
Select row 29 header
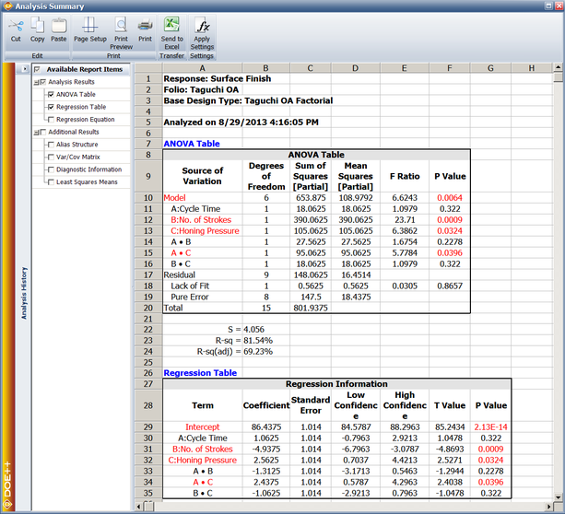coord(148,427)
